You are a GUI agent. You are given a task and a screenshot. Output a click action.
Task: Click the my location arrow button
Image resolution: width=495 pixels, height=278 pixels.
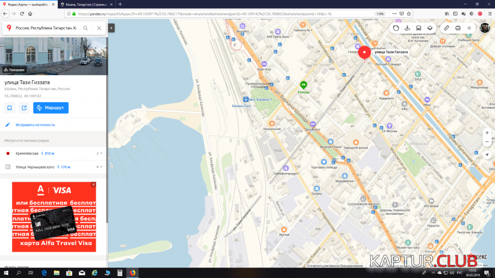(x=487, y=155)
